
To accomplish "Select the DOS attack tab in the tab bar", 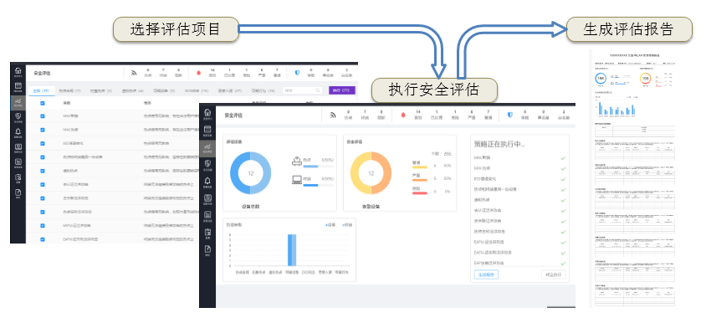I will click(x=197, y=90).
